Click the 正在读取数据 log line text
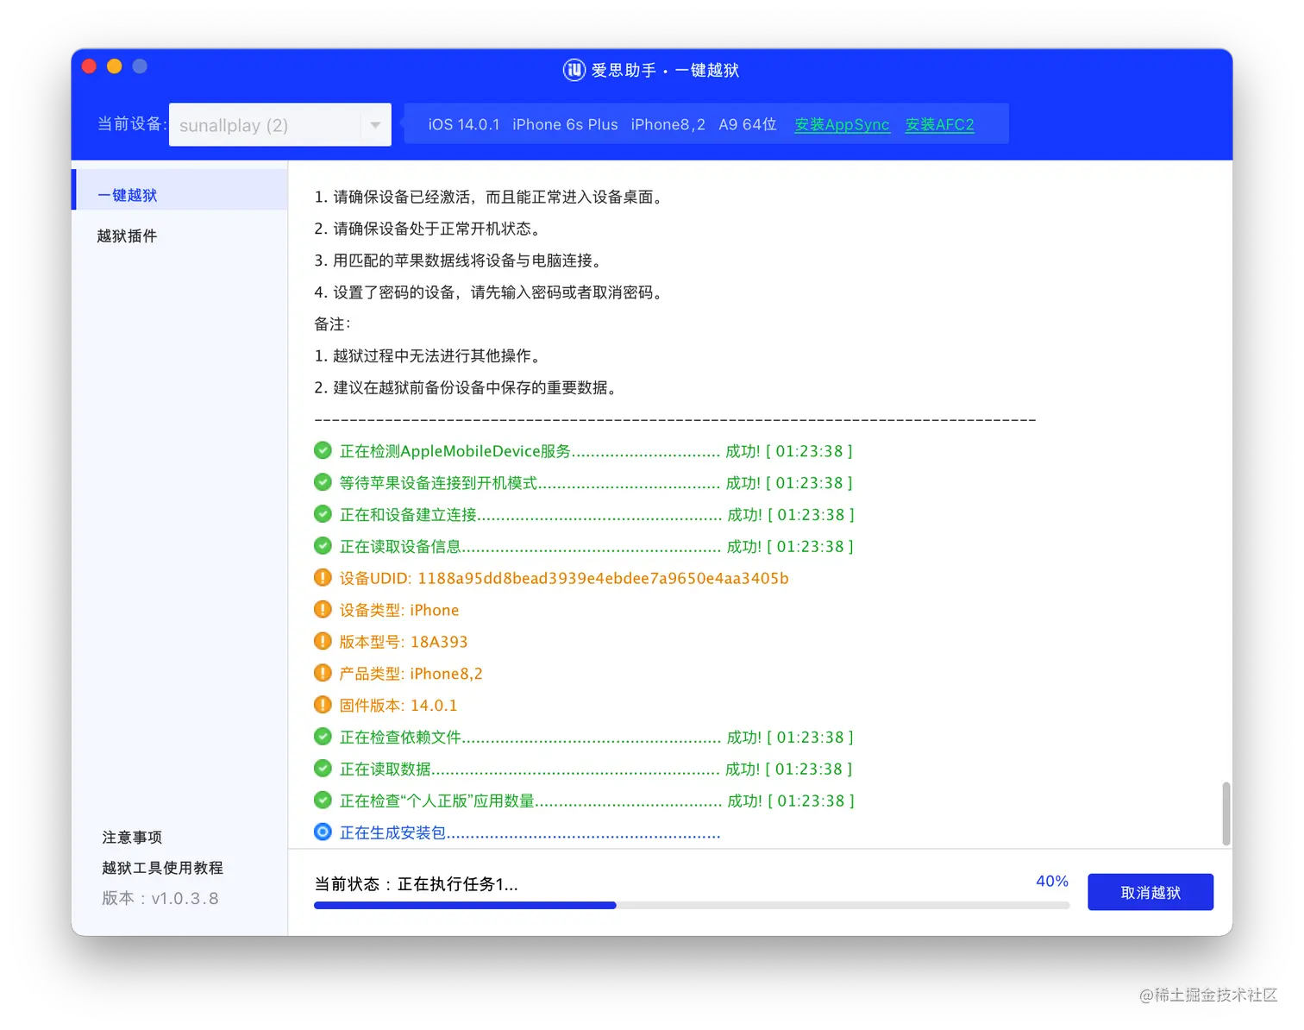The width and height of the screenshot is (1304, 1030). click(x=596, y=769)
